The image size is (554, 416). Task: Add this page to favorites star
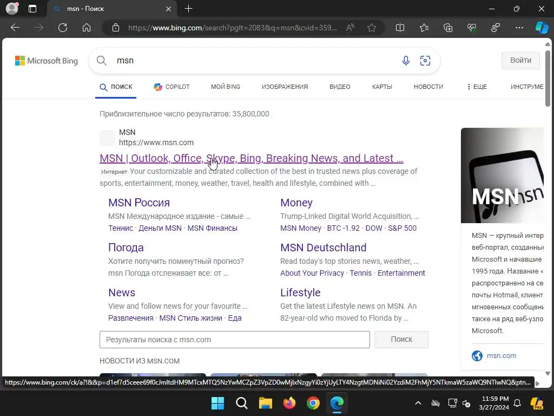click(371, 28)
